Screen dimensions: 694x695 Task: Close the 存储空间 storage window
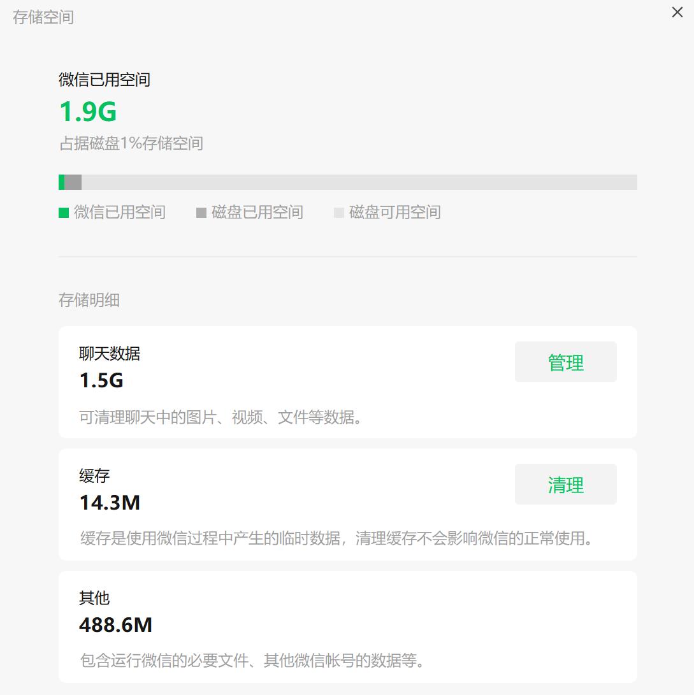[677, 13]
